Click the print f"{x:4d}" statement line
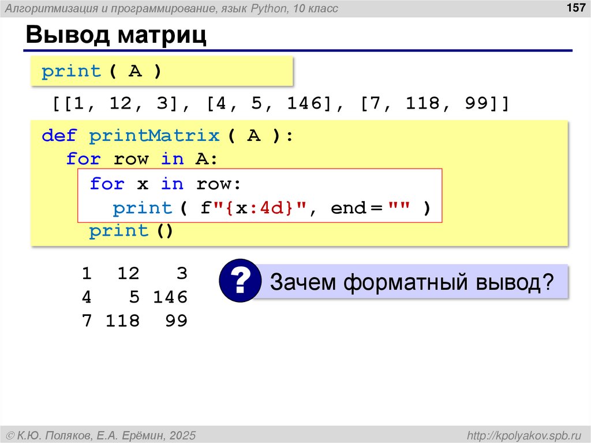The height and width of the screenshot is (443, 591). [271, 208]
